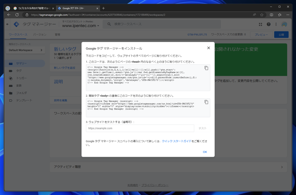Select サマリー in the sidebar
296x195 pixels.
pos(25,64)
